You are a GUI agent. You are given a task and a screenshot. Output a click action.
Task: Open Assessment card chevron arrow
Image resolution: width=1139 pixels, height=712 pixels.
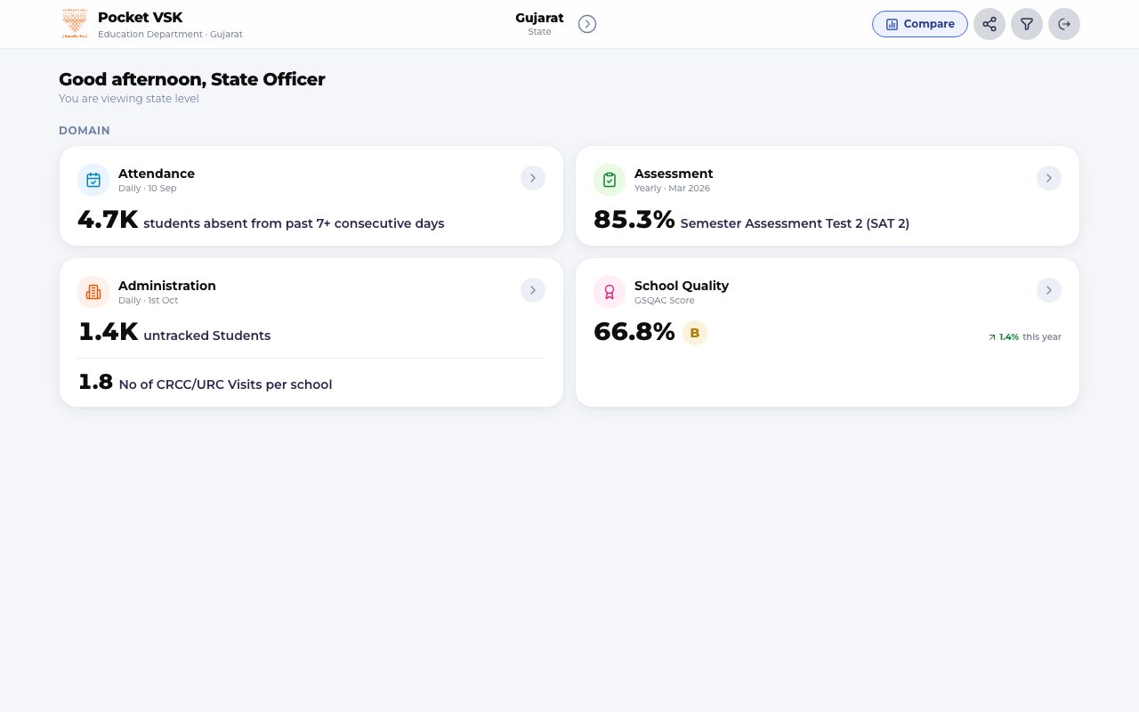1049,178
